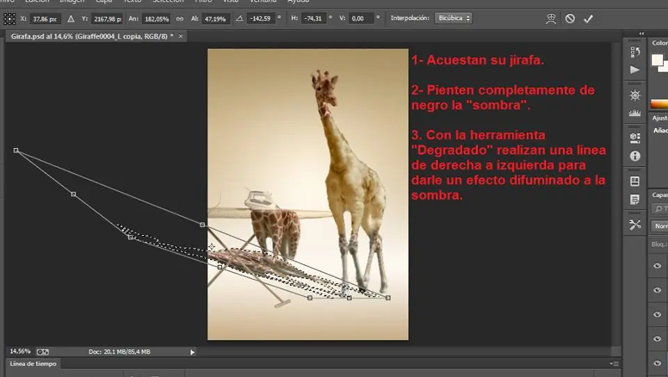Open the page-with-lines panel icon below Info

point(635,181)
